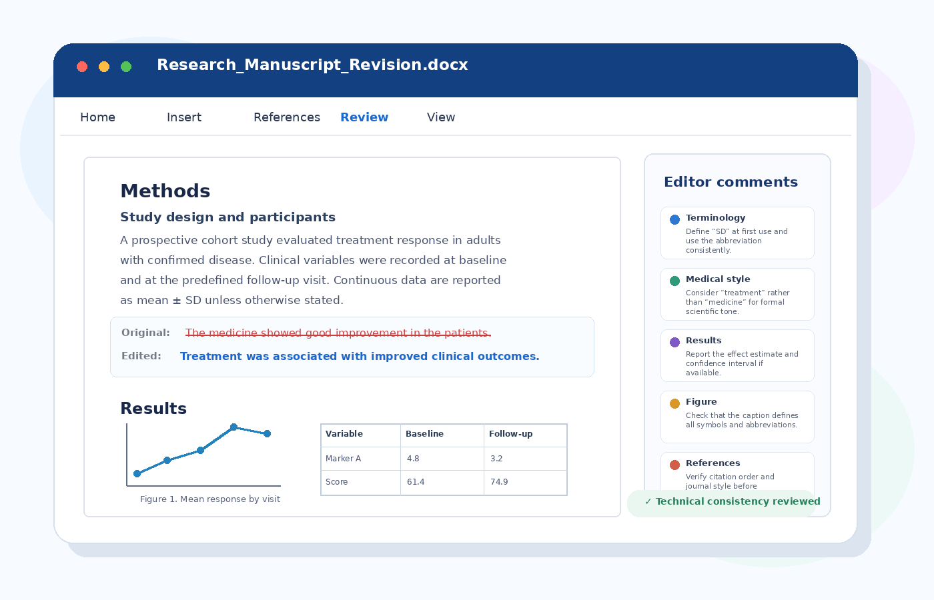This screenshot has width=934, height=600.
Task: Click the 'Original:' label
Action: tap(145, 333)
